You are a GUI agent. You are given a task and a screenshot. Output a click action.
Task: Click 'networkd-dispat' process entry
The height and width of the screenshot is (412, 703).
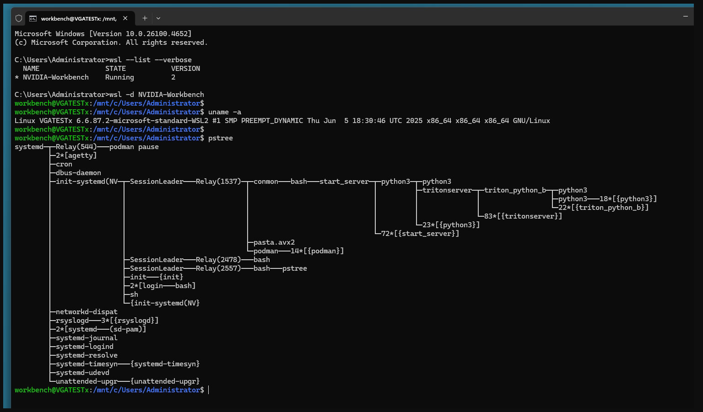click(x=87, y=312)
